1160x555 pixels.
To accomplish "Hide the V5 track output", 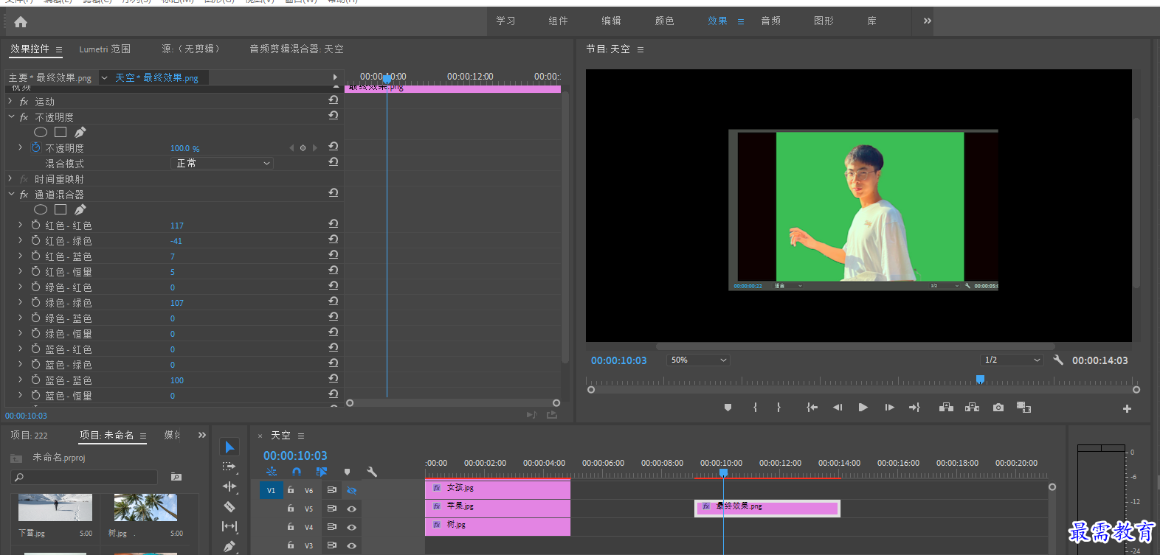I will pos(351,509).
